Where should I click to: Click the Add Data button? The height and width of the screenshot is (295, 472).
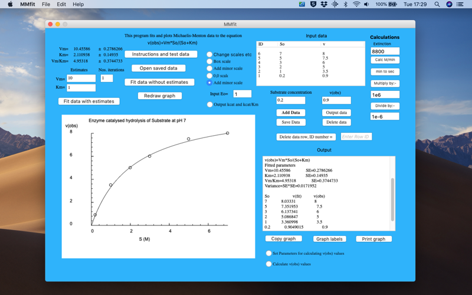click(291, 113)
